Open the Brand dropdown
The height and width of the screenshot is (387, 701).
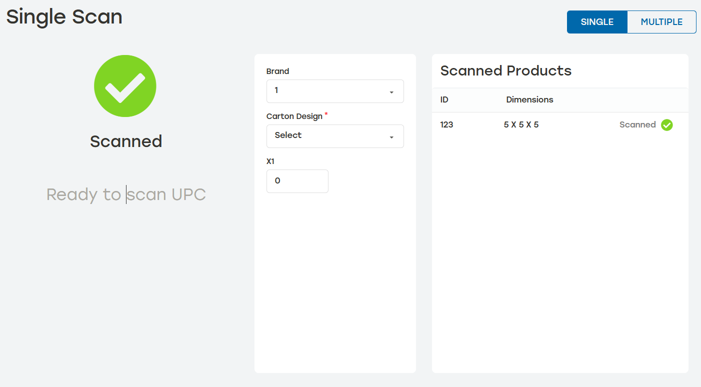click(x=334, y=91)
